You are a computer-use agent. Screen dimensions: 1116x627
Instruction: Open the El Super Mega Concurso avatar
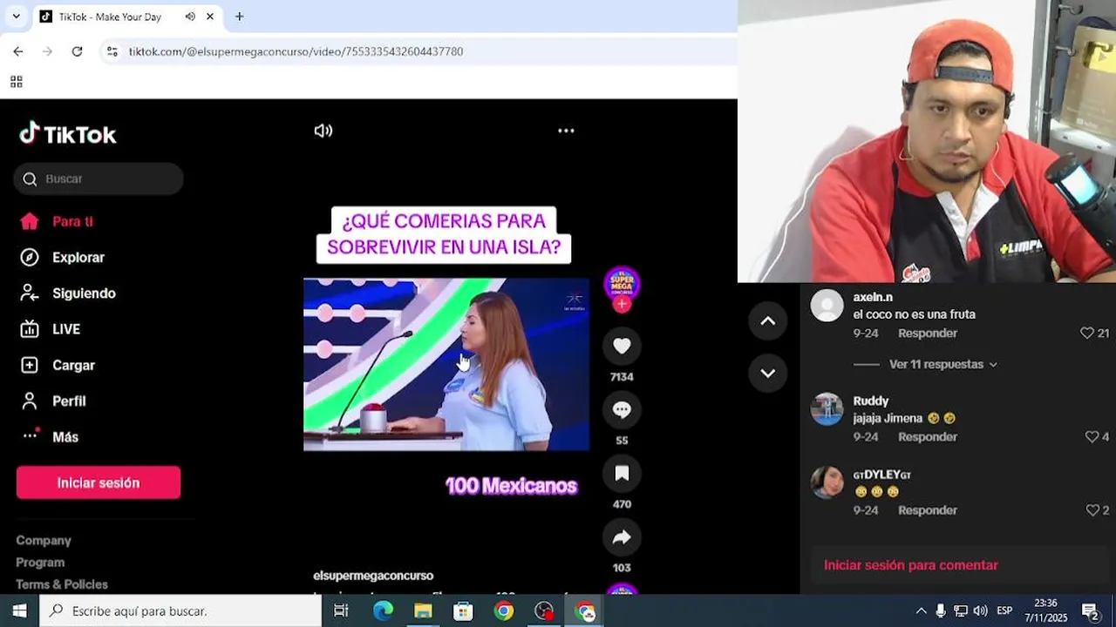tap(622, 283)
